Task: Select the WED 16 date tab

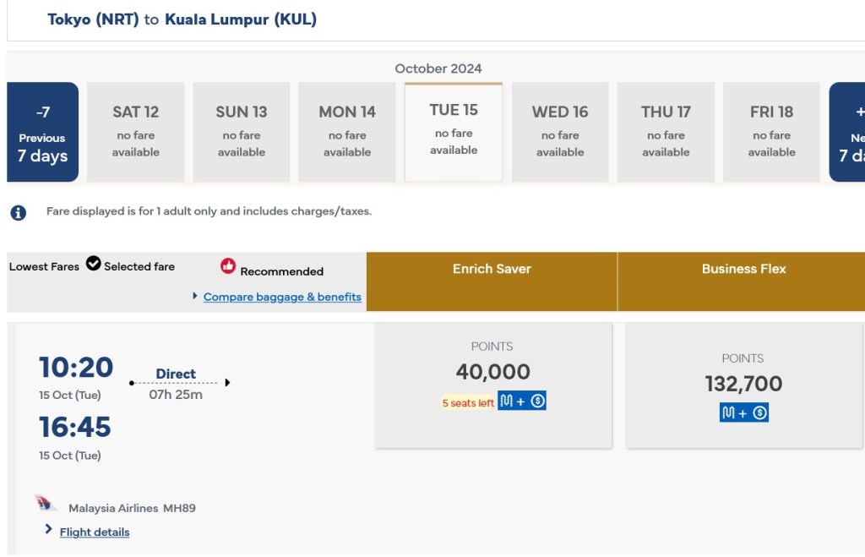Action: pos(560,132)
